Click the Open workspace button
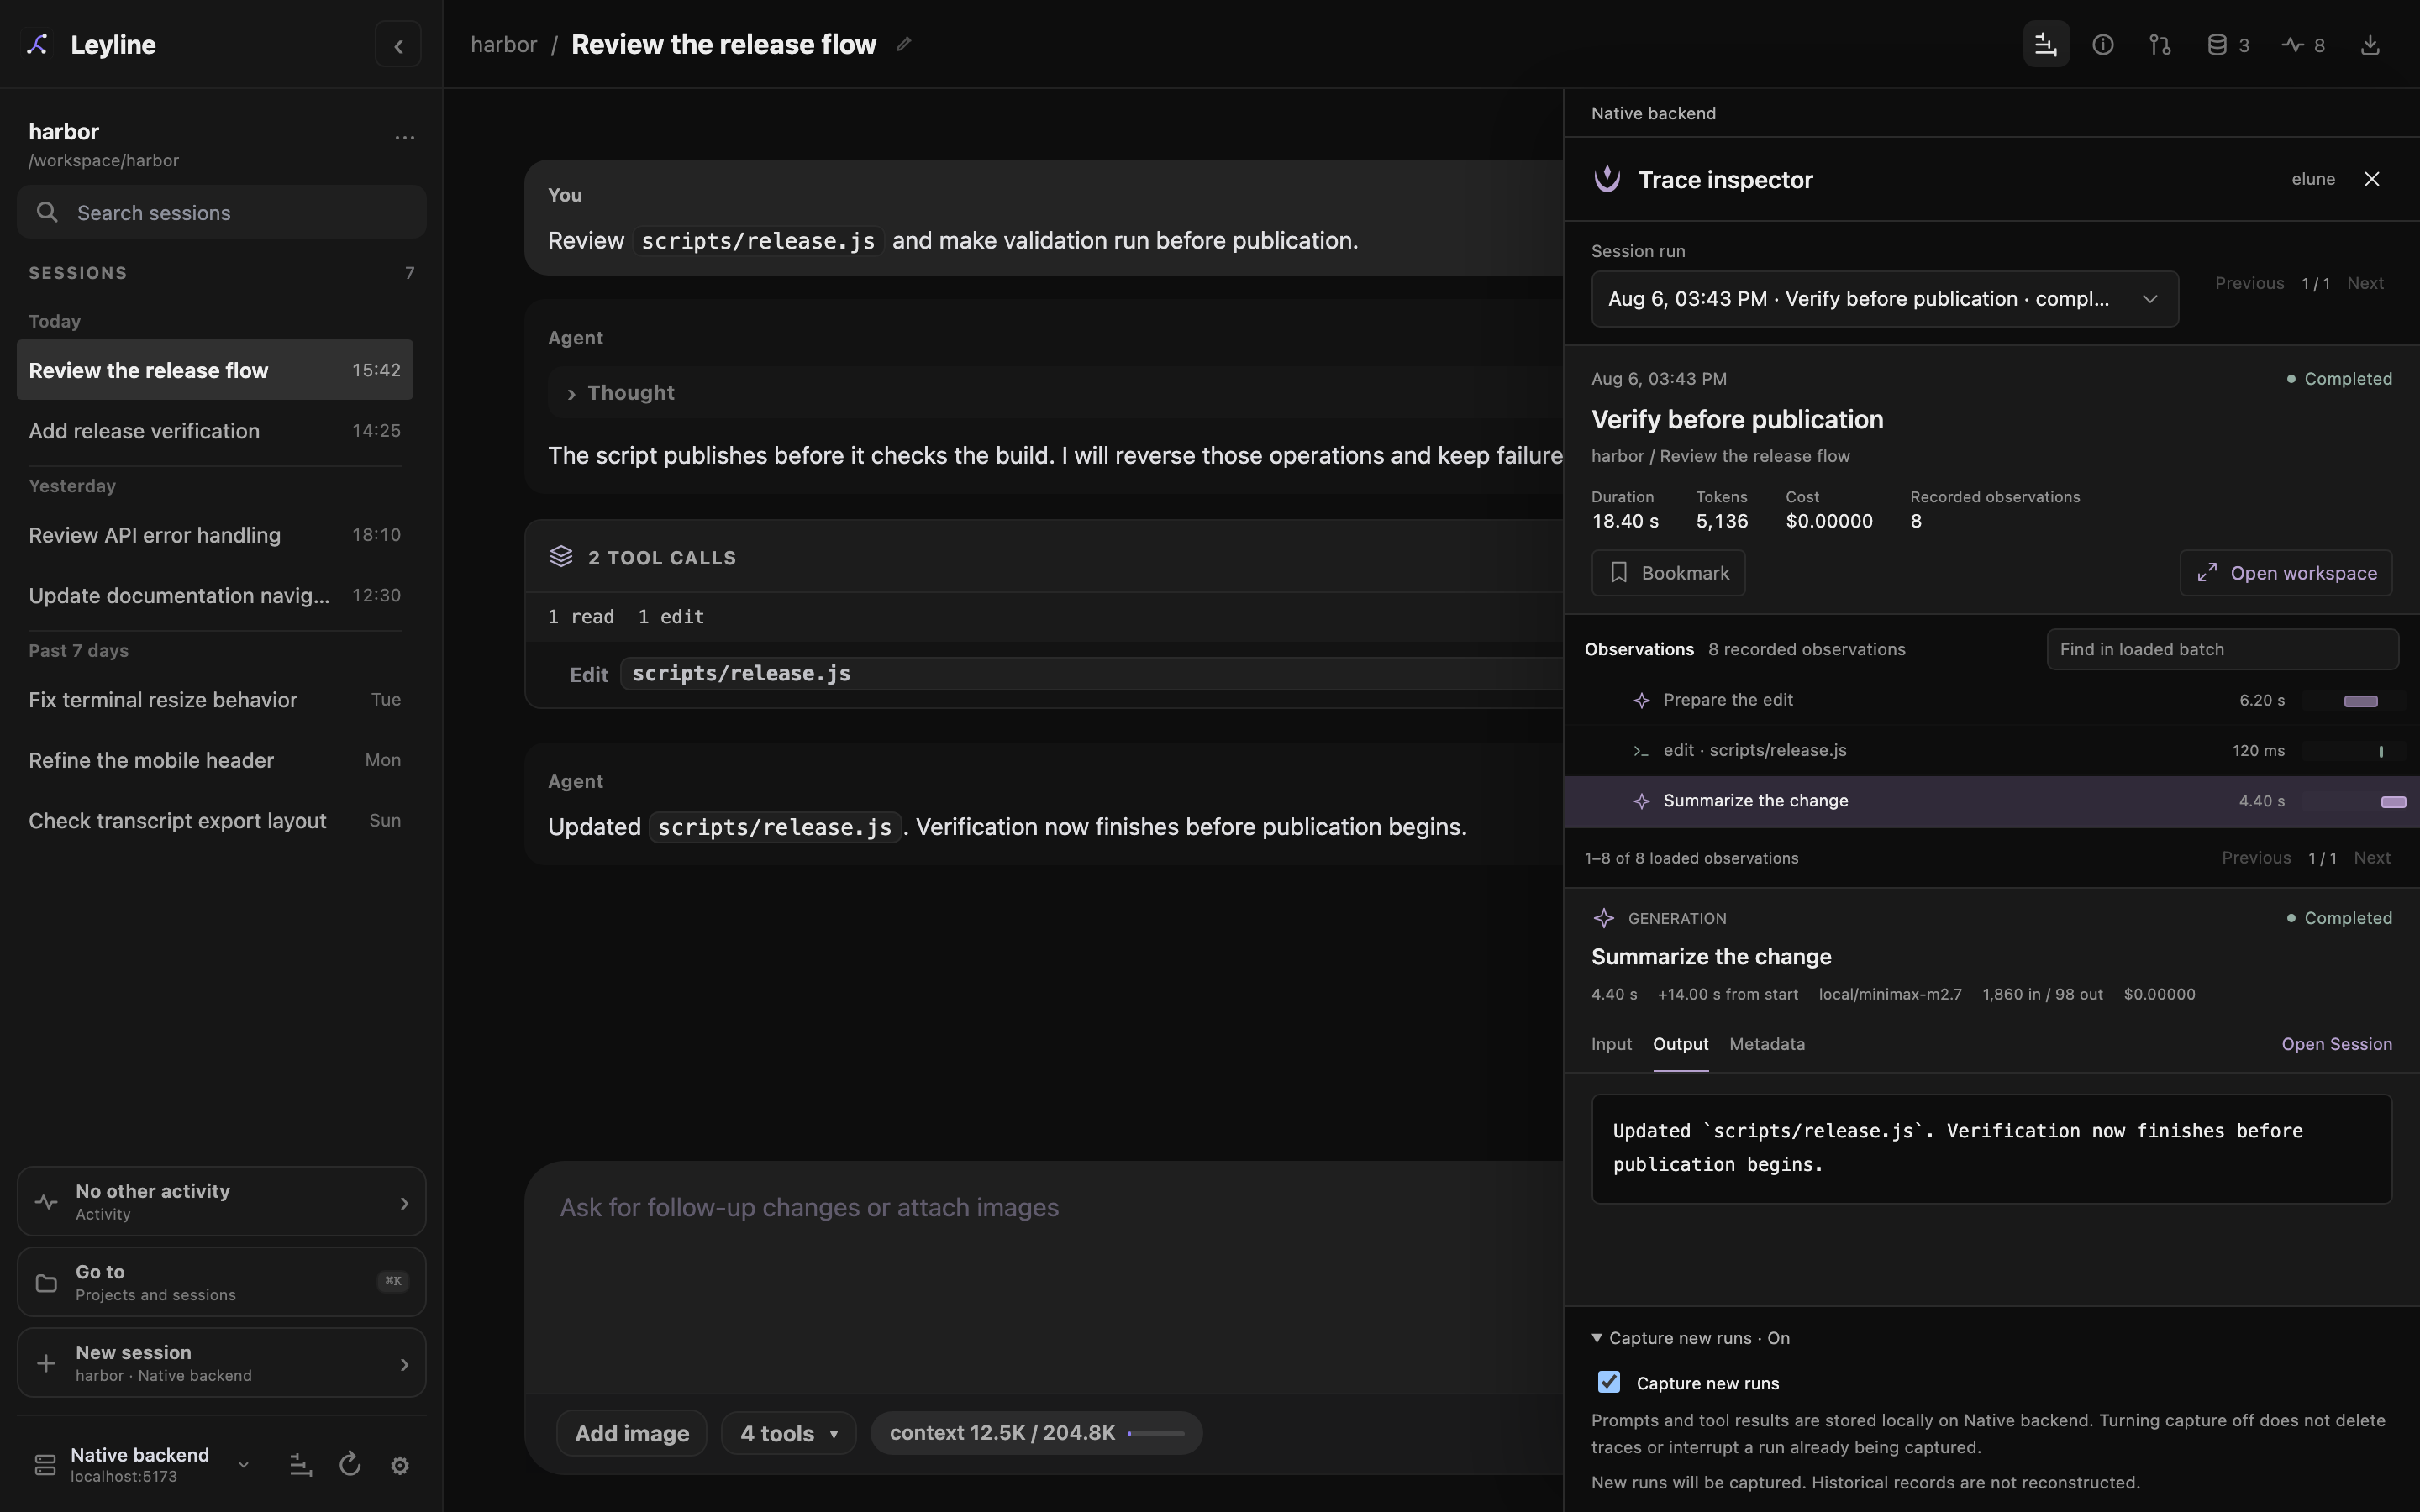Viewport: 2420px width, 1512px height. [2286, 573]
